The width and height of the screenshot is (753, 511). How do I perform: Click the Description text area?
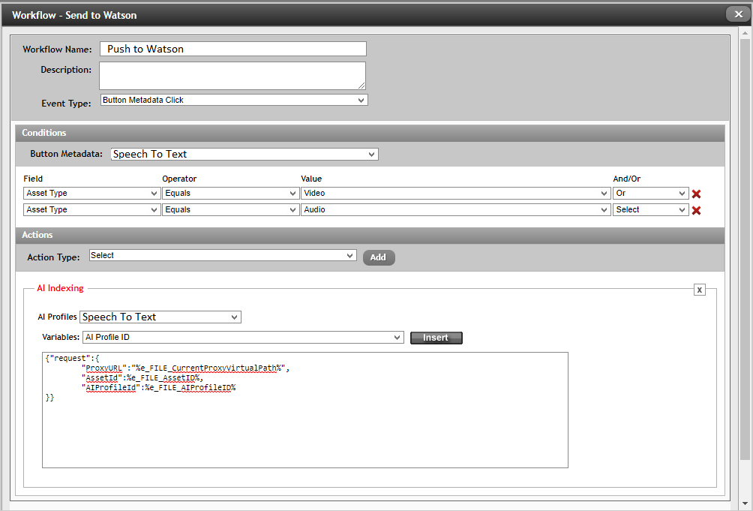click(232, 75)
